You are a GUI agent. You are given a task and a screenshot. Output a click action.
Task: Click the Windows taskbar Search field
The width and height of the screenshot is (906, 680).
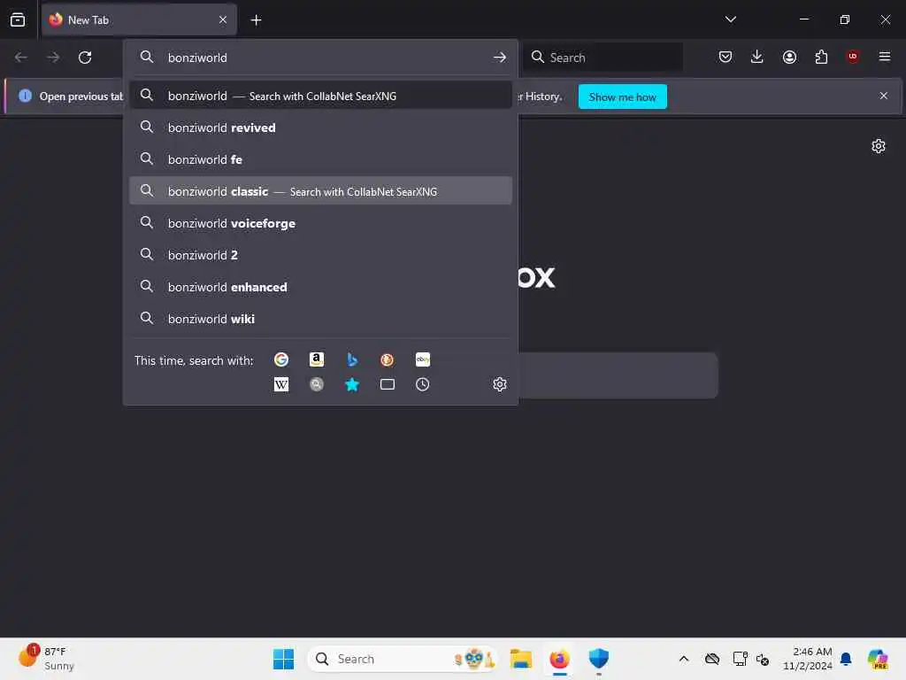tap(403, 659)
